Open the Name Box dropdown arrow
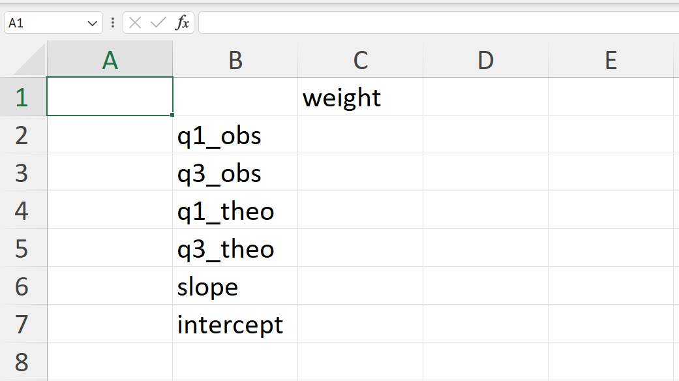Viewport: 679px width, 381px height. pos(92,23)
